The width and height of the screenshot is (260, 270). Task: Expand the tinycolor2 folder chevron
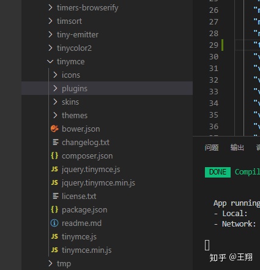point(50,48)
